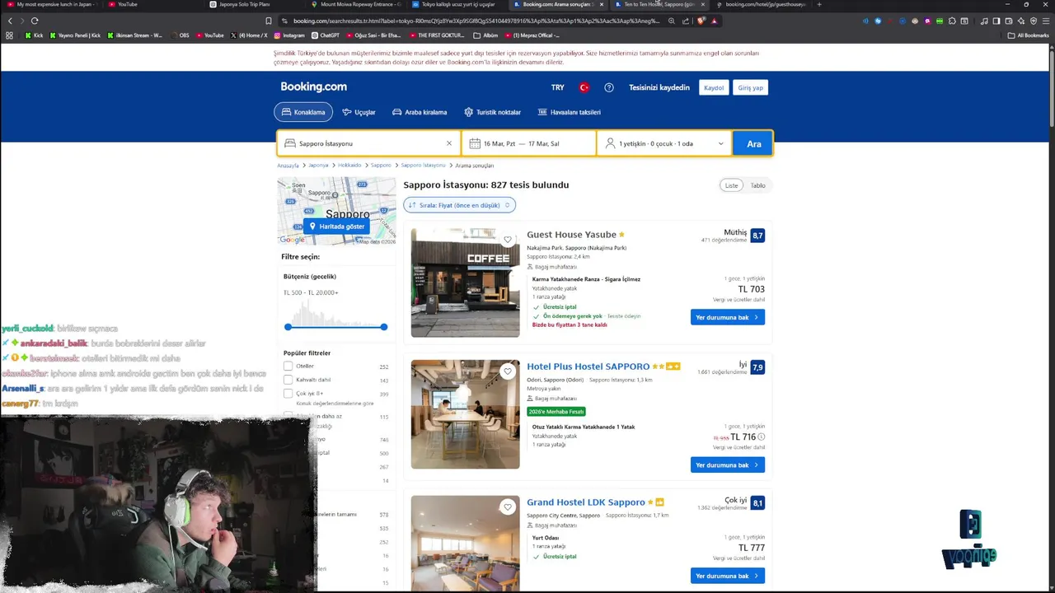The width and height of the screenshot is (1055, 593).
Task: Click the 8,7 score badge of Guest House Yasube
Action: (x=757, y=236)
